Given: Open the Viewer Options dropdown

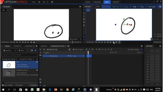Looking at the screenshot, I should (x=153, y=7).
